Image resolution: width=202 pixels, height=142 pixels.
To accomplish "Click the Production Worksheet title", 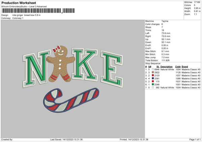I will click(19, 3).
